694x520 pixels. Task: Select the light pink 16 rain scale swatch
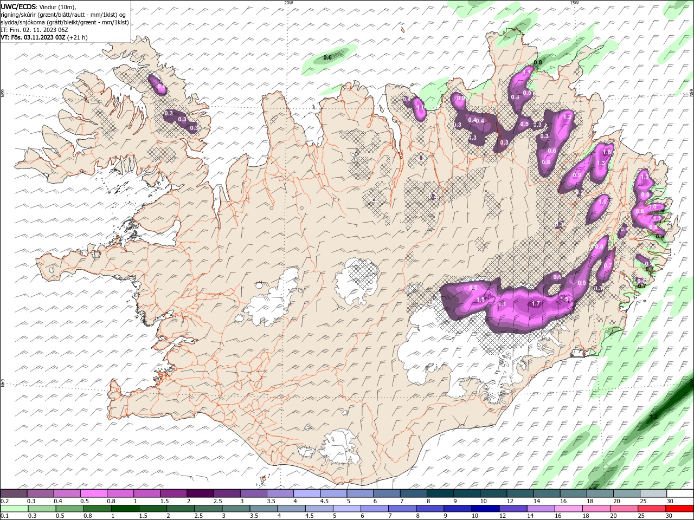click(568, 509)
